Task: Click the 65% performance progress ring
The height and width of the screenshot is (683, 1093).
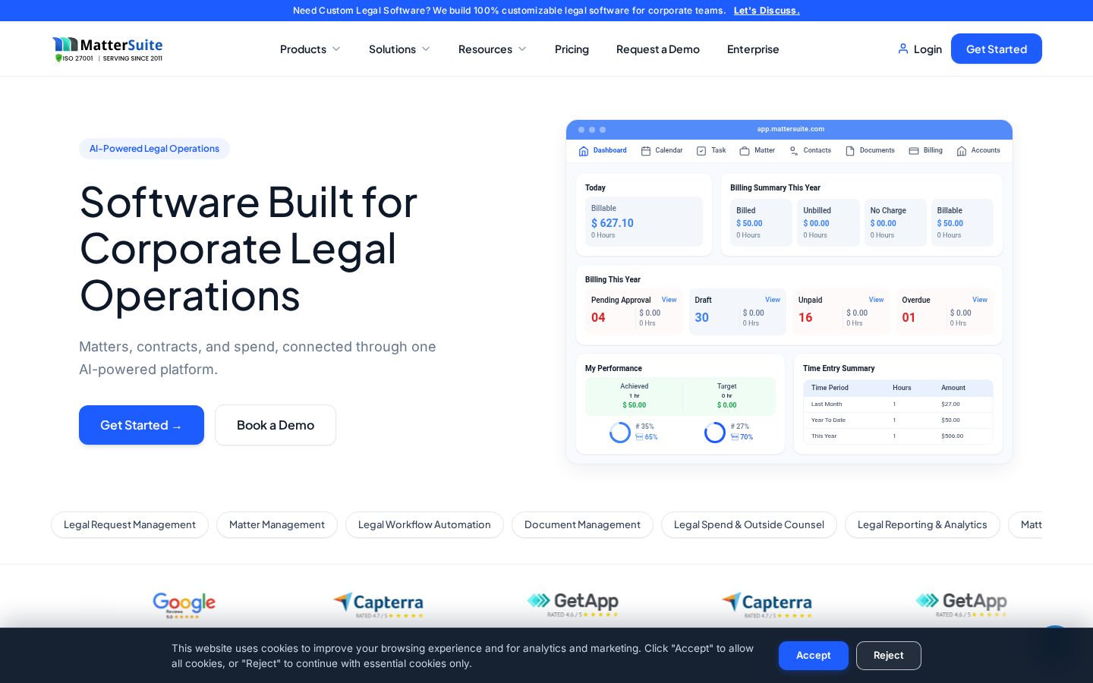Action: (620, 433)
